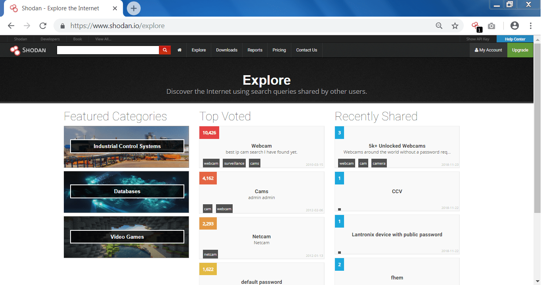The image size is (543, 285).
Task: Click the Shodan link in top strip
Action: click(x=21, y=39)
